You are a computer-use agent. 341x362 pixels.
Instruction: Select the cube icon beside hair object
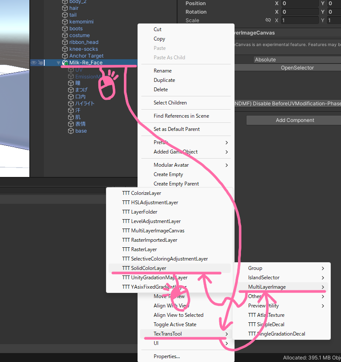64,8
